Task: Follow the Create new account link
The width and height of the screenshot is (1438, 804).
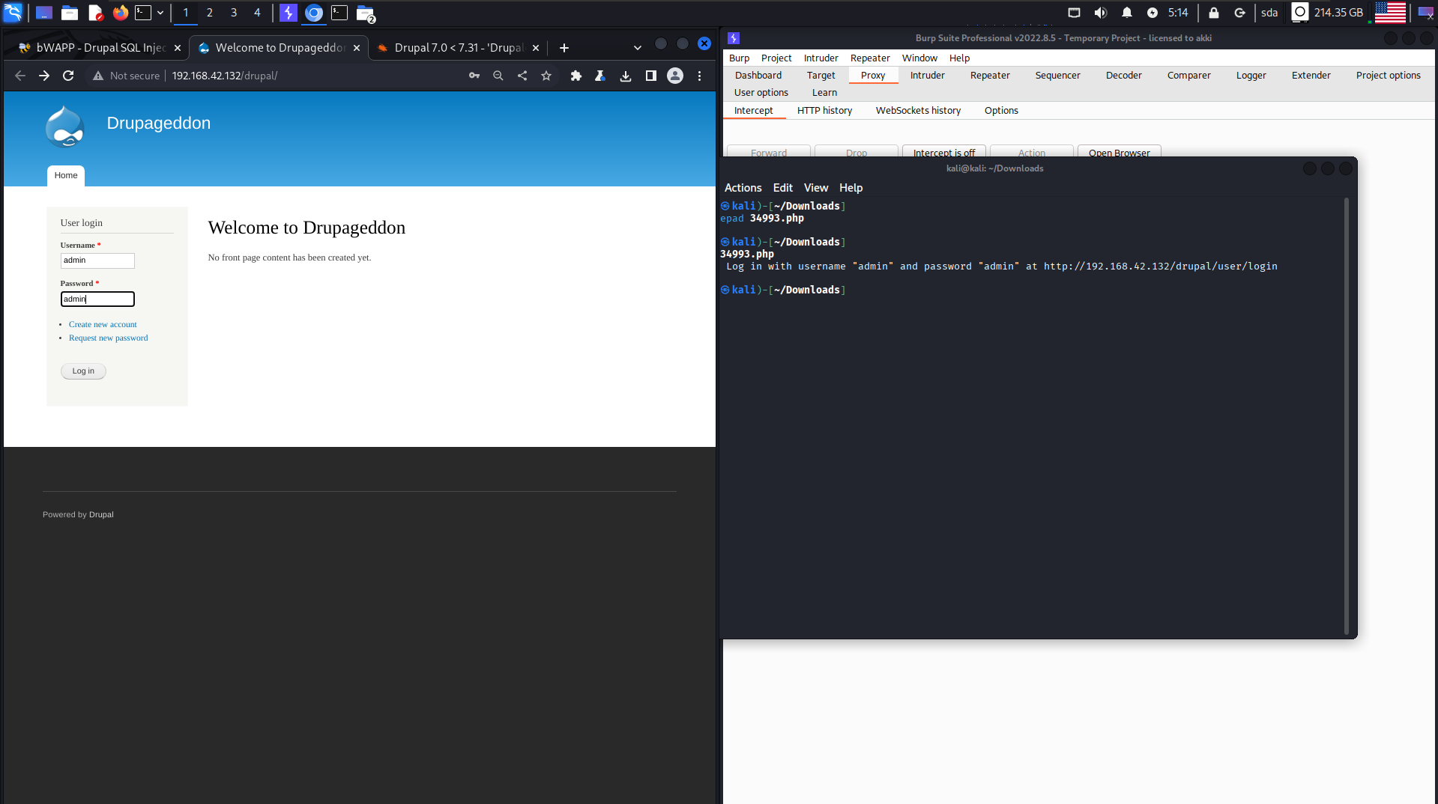Action: click(103, 324)
